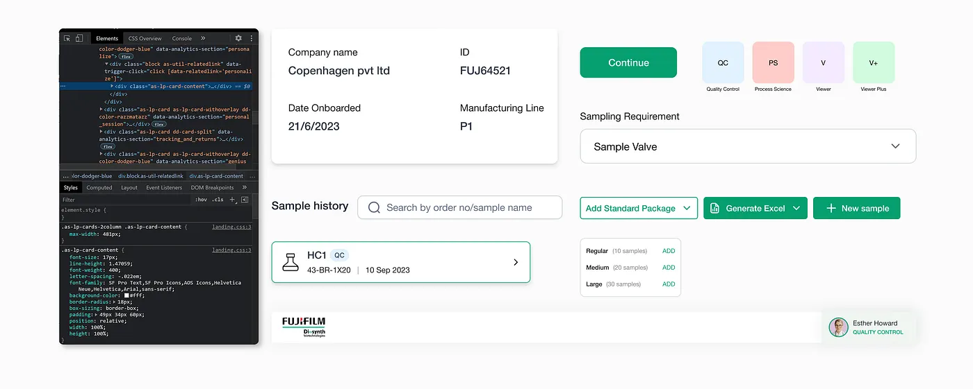This screenshot has width=973, height=389.
Task: Select the Computed sidebar tab
Action: pos(99,187)
